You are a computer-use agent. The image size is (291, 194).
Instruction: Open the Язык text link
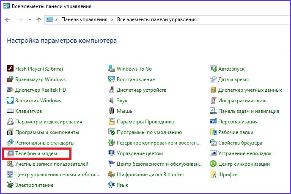[x=122, y=185]
